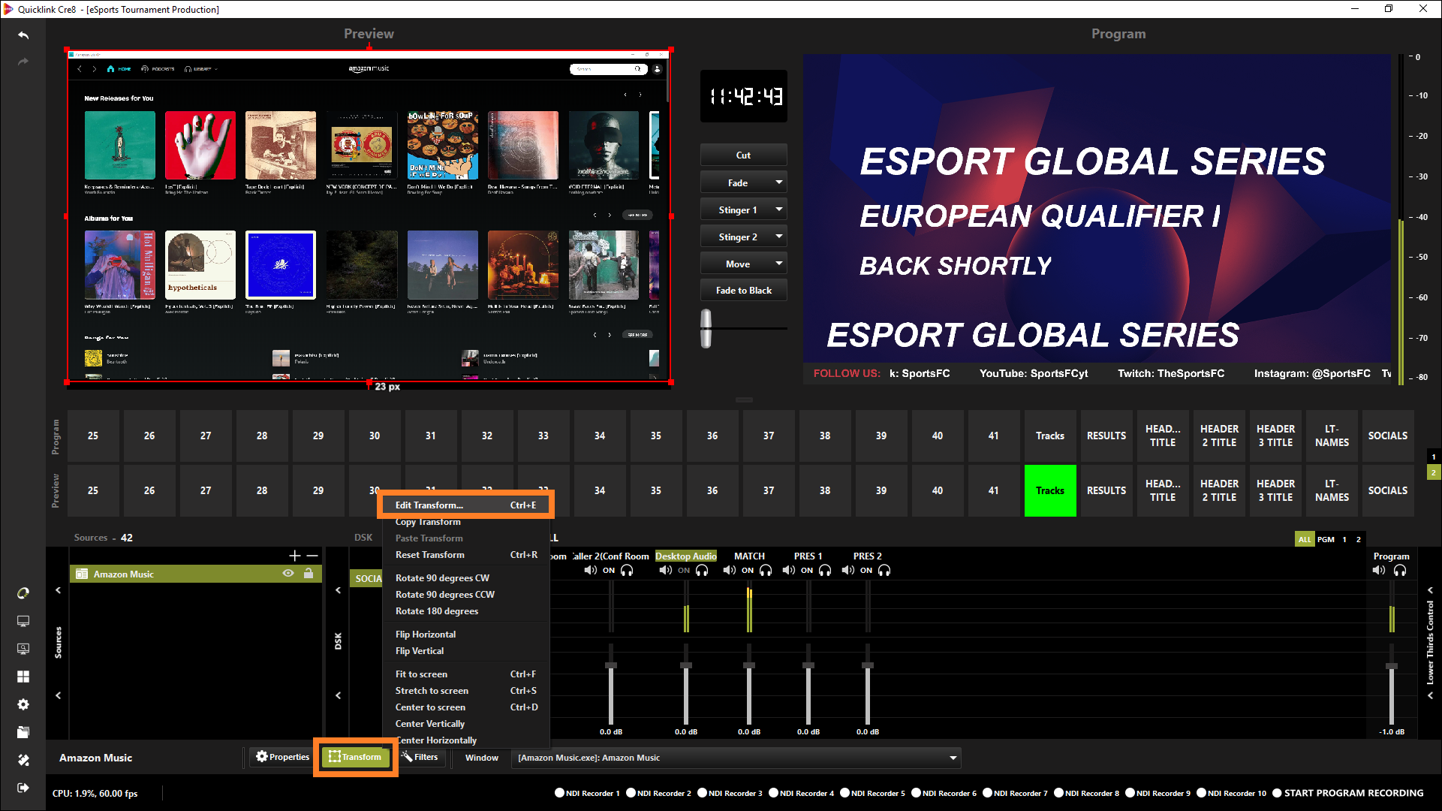Mute the Caller 2 speaker icon

(x=591, y=571)
